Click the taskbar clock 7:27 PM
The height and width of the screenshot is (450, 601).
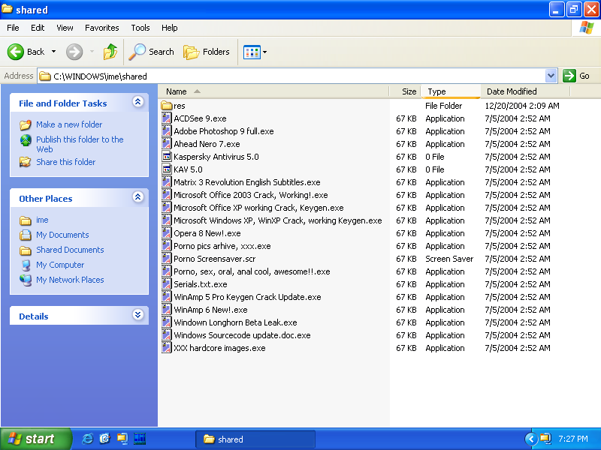point(573,439)
